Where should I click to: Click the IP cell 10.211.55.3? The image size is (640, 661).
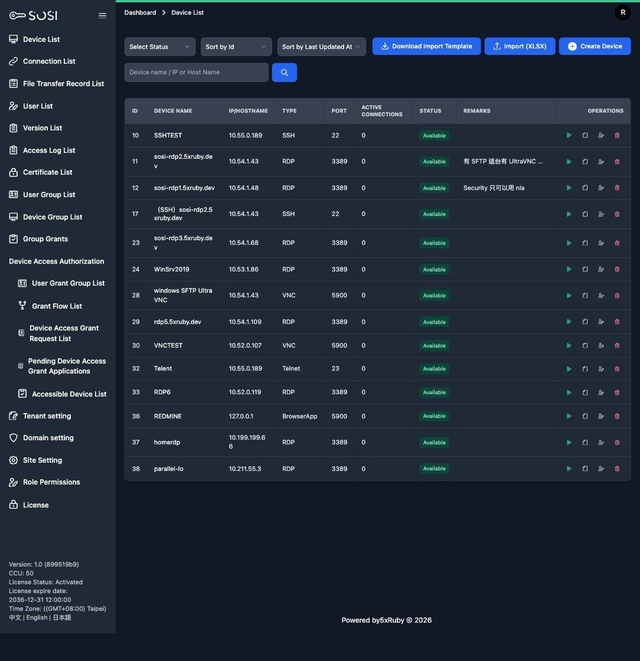(244, 469)
